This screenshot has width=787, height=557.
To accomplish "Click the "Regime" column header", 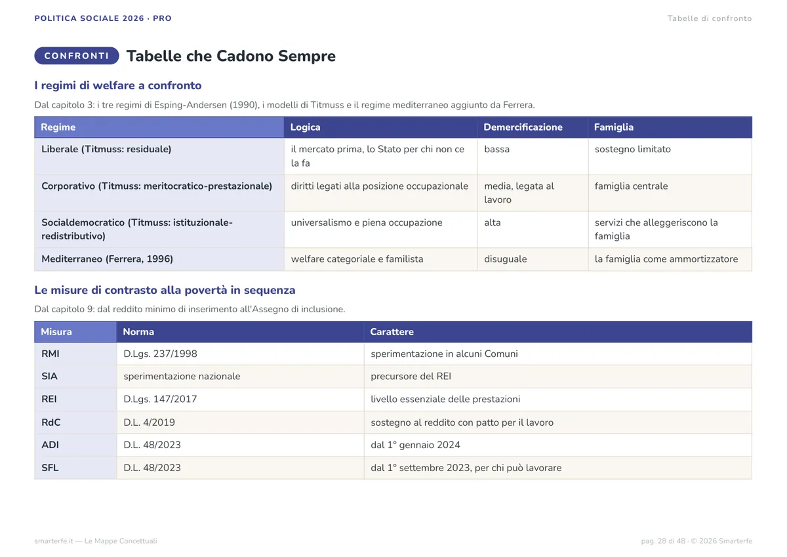I will [159, 127].
